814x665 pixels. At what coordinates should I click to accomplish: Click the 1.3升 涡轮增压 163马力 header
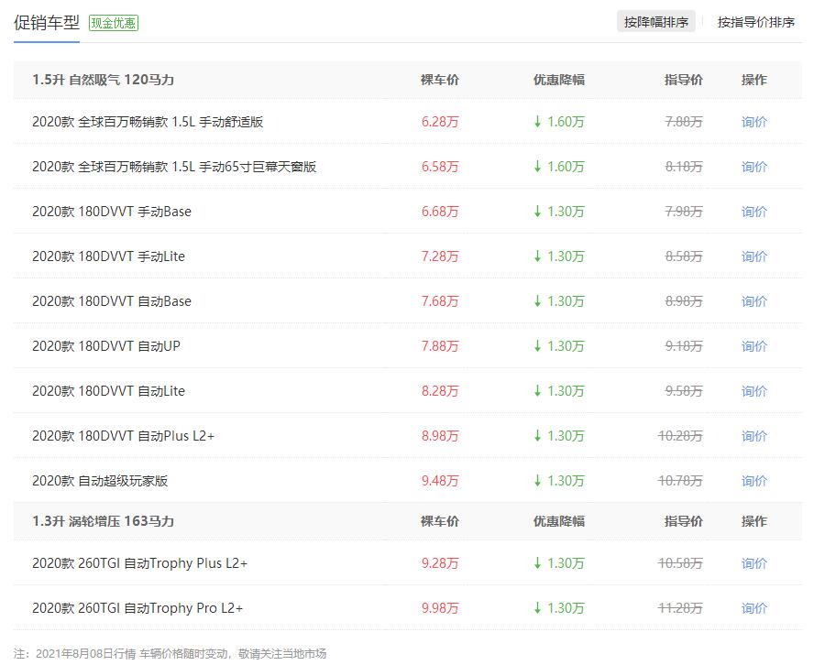104,521
